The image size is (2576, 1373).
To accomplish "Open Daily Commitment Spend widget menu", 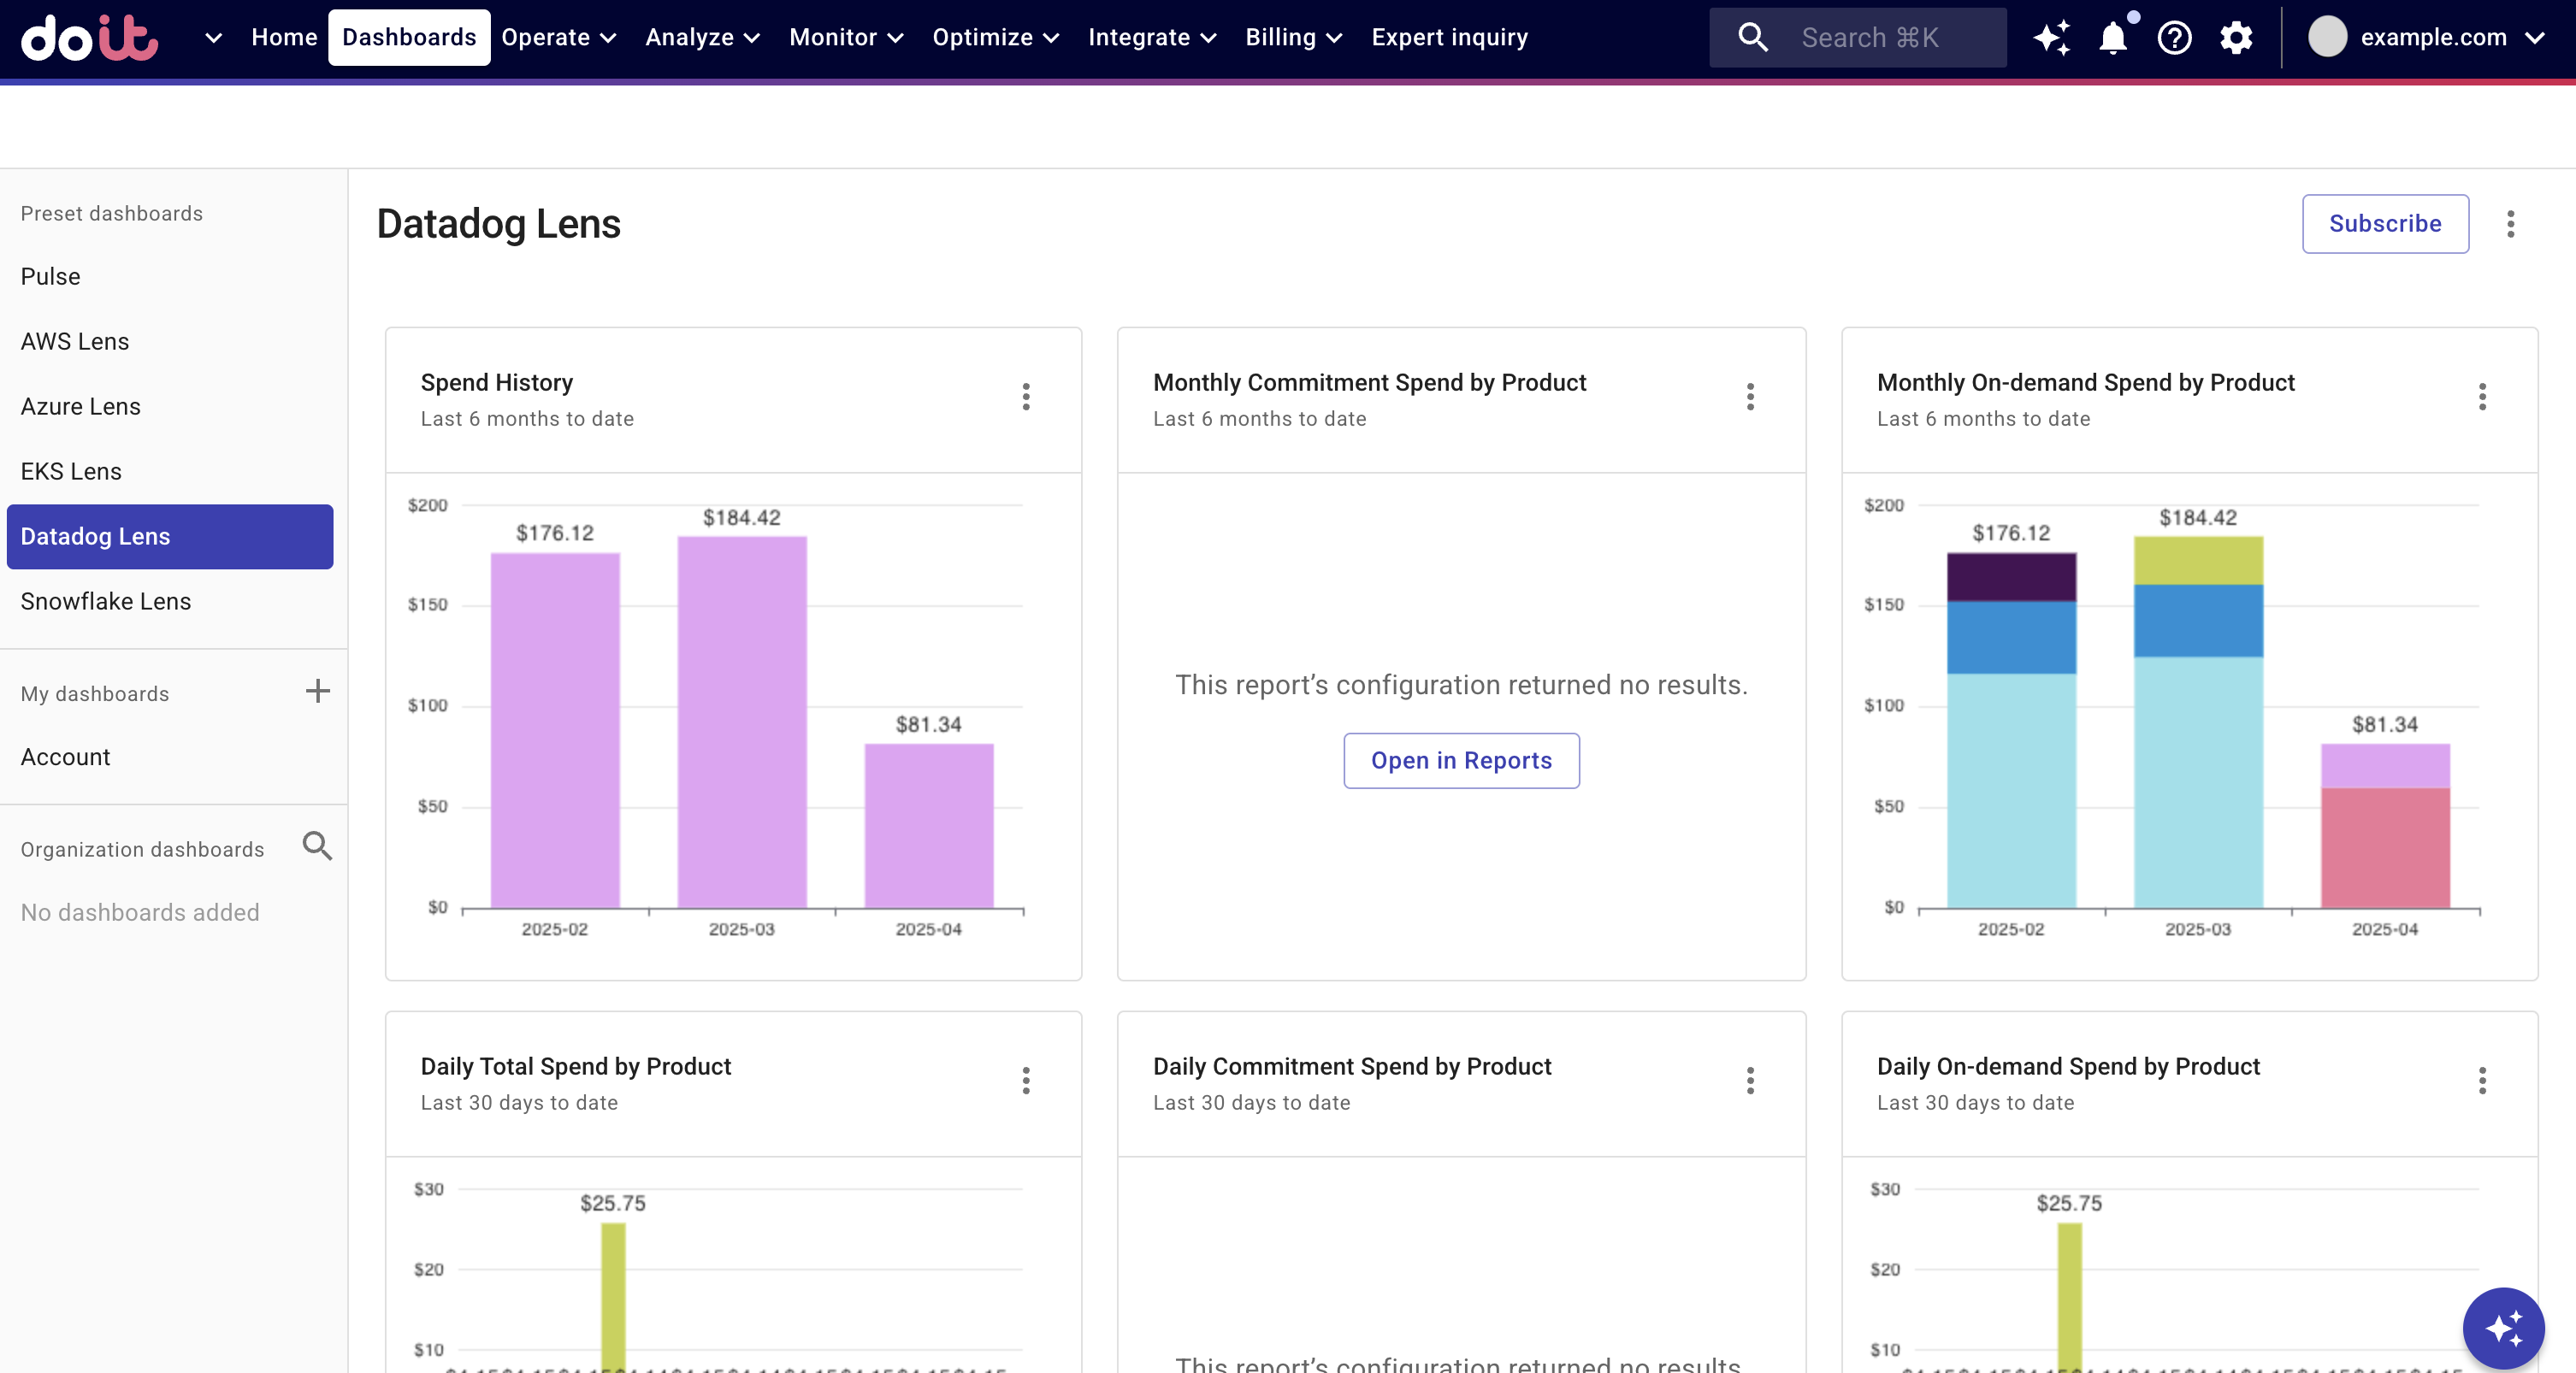I will [x=1750, y=1081].
